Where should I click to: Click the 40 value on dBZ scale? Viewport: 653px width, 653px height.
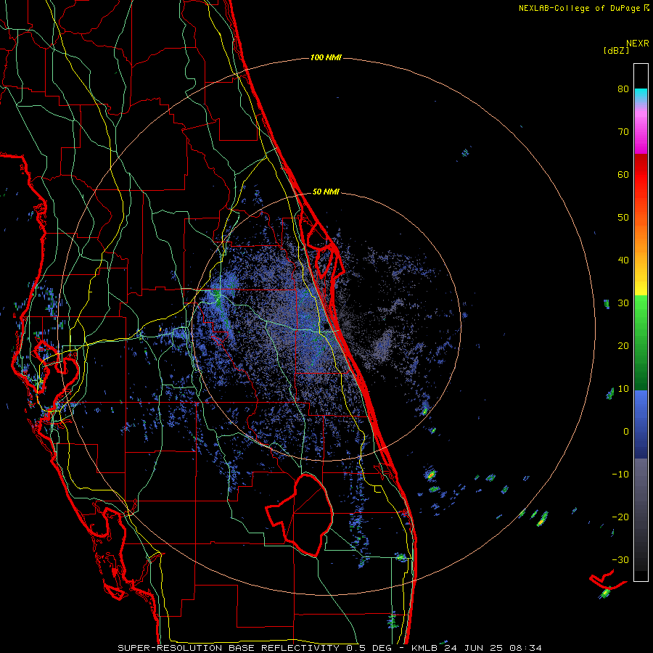click(x=623, y=260)
